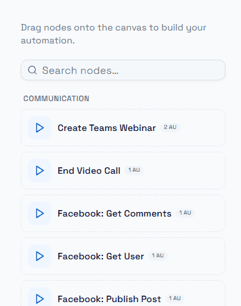Click the Facebook: Get Comments node label
The width and height of the screenshot is (241, 306).
tap(115, 213)
